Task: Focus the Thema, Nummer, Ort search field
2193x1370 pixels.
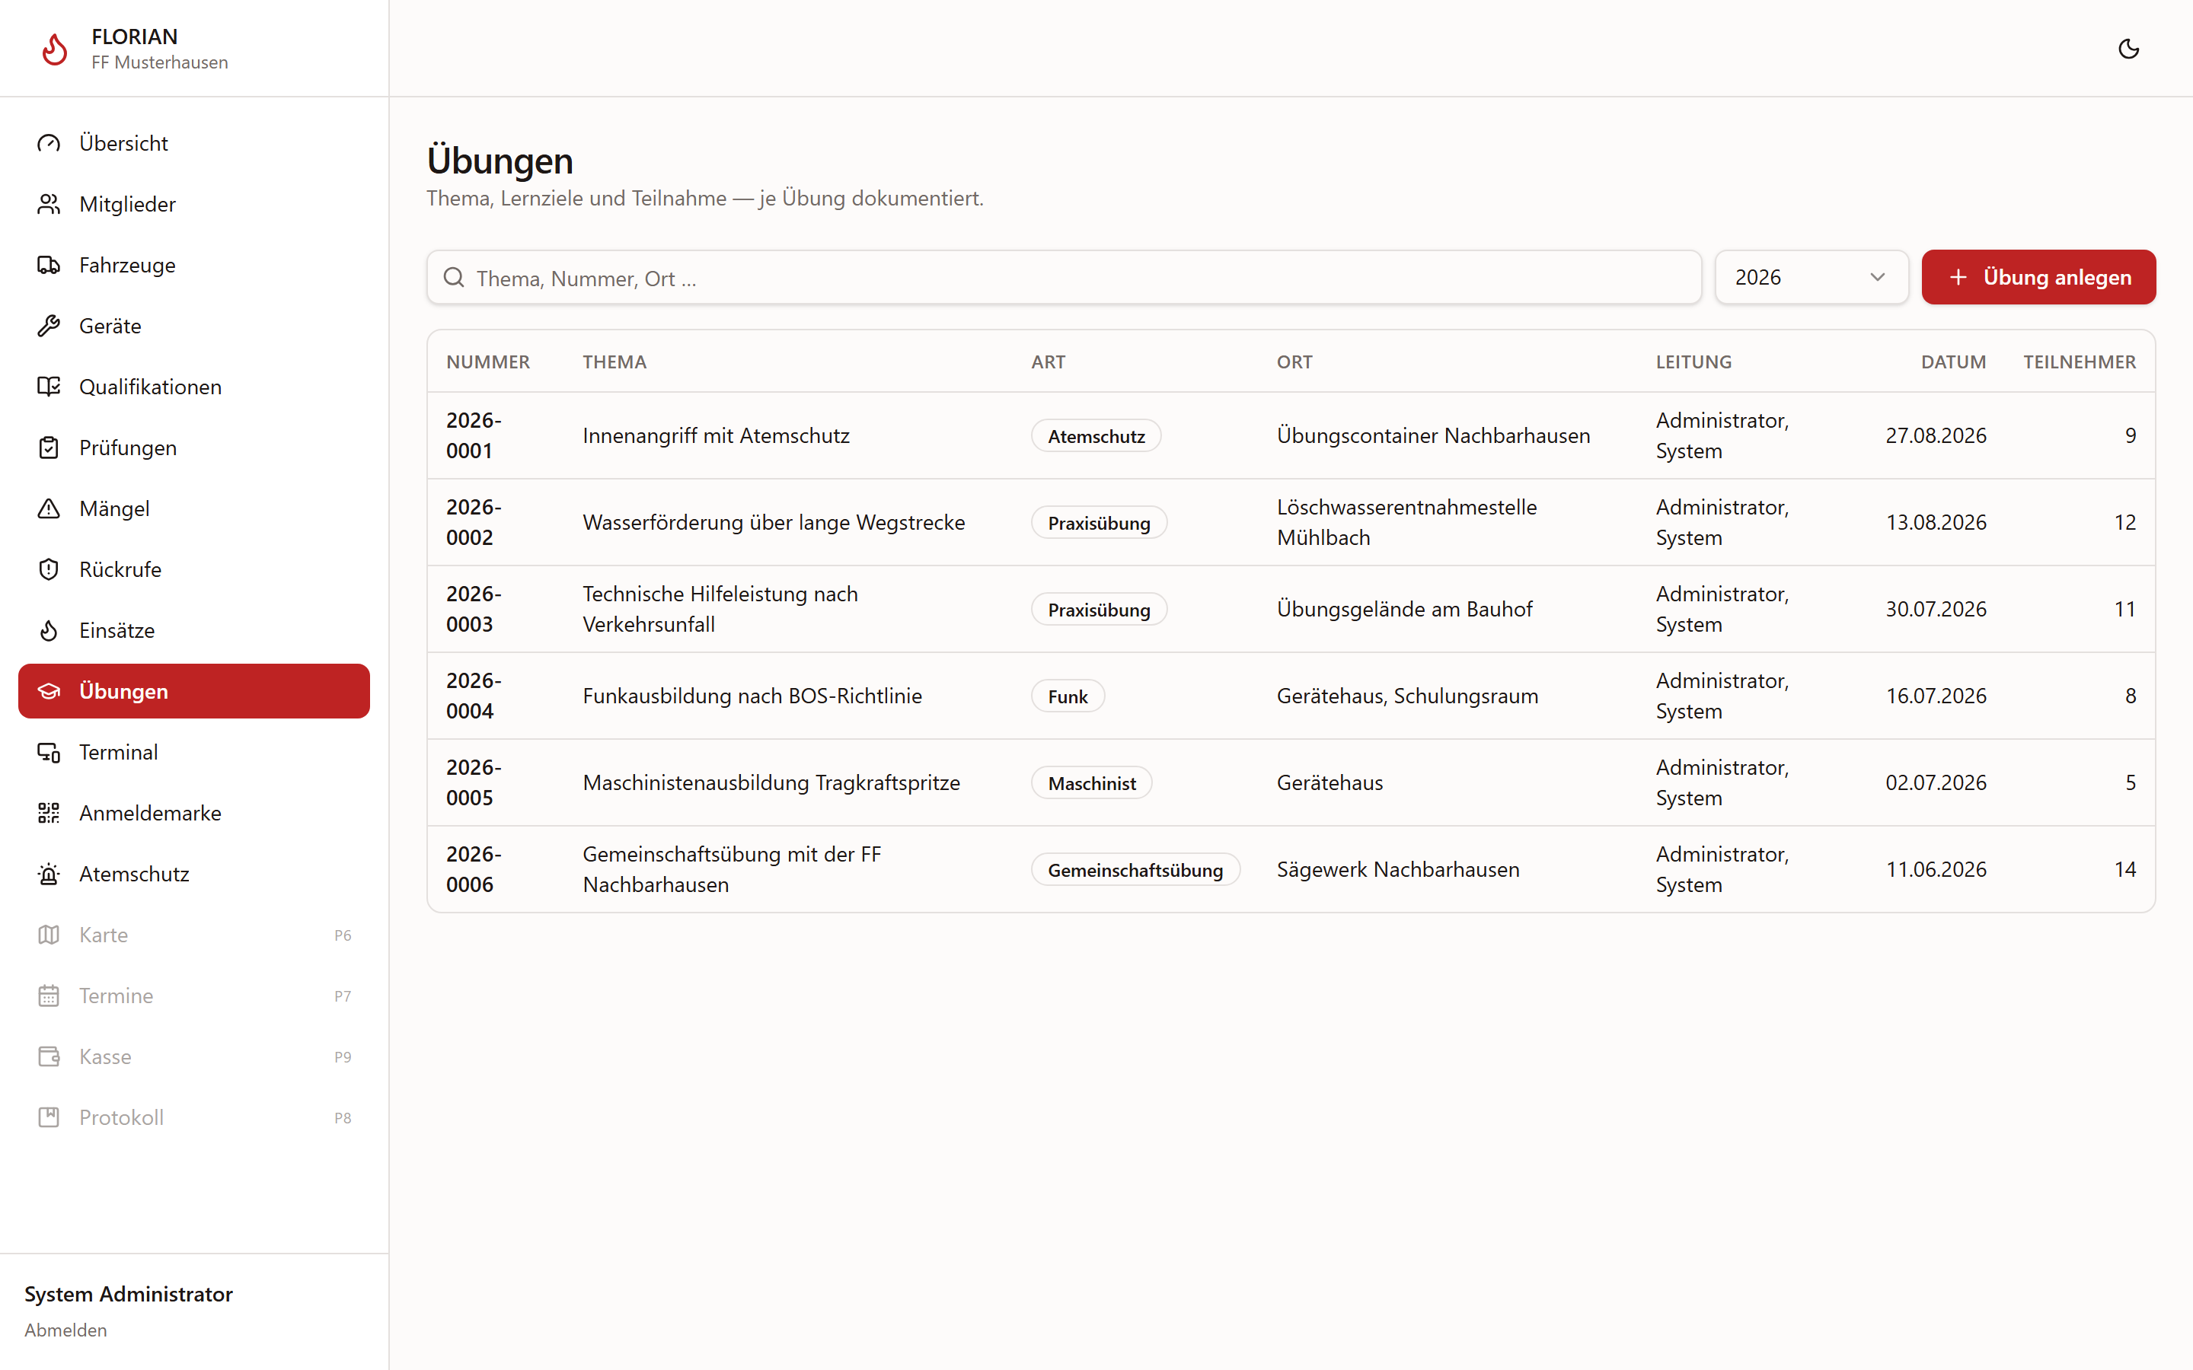Action: pyautogui.click(x=1064, y=277)
